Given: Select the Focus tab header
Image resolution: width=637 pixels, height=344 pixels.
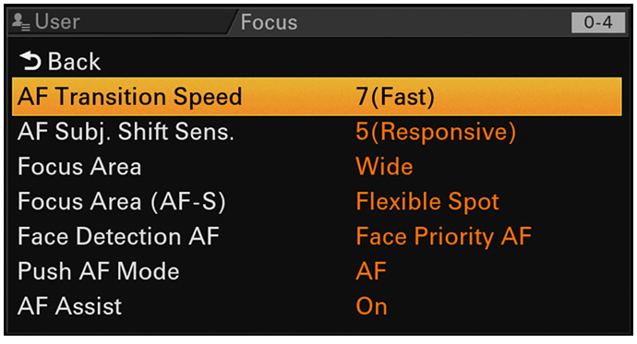Looking at the screenshot, I should click(269, 22).
